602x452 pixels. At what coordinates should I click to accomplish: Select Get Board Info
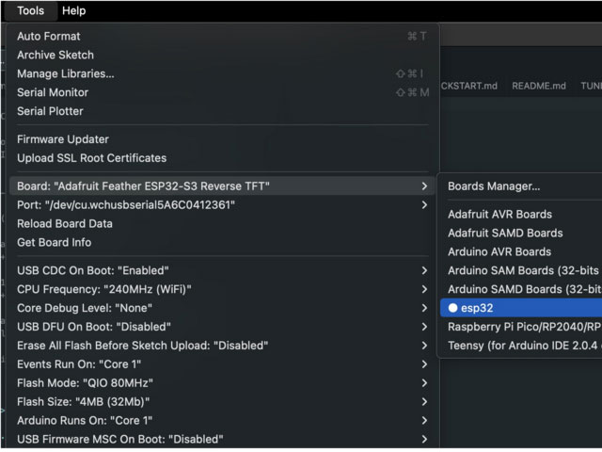point(222,243)
